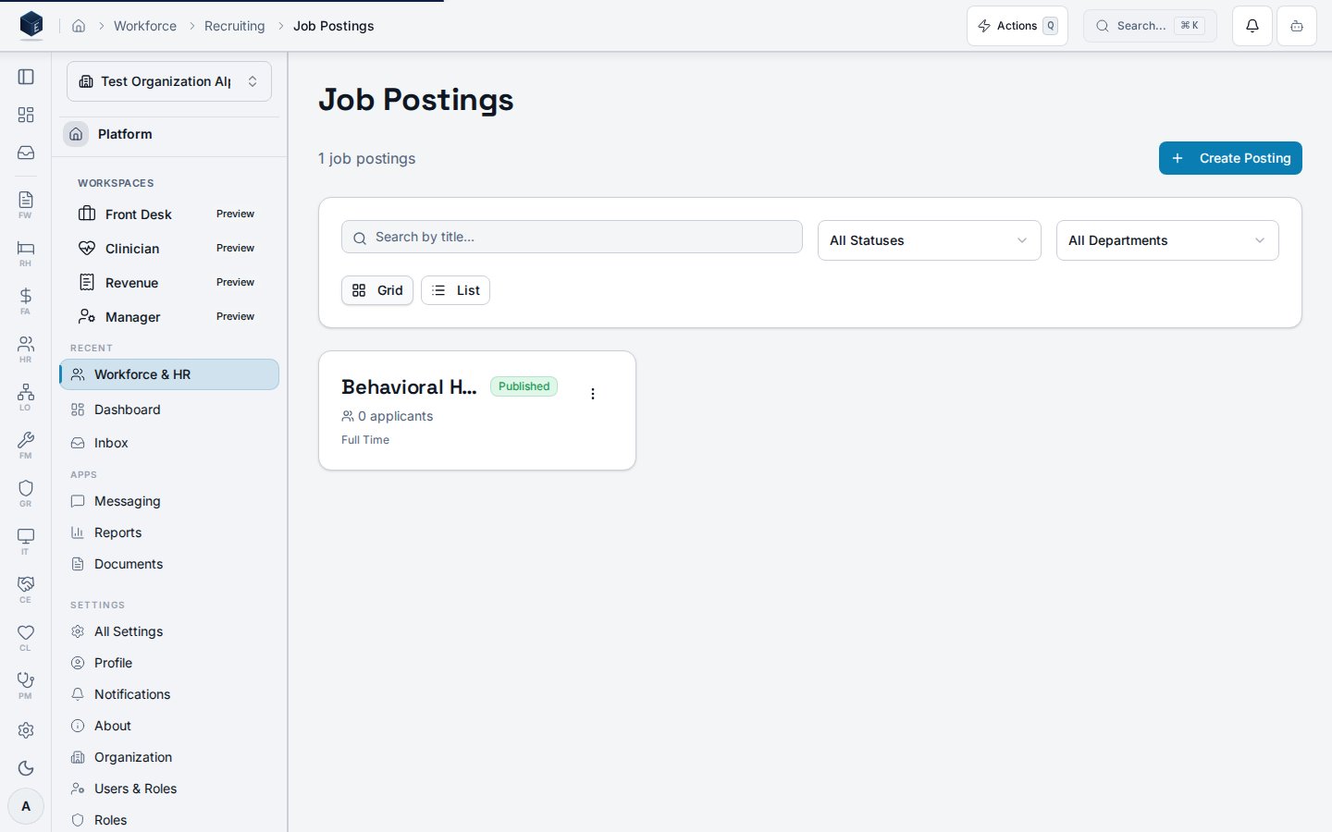Click the Platform label
Image resolution: width=1332 pixels, height=832 pixels.
click(125, 134)
